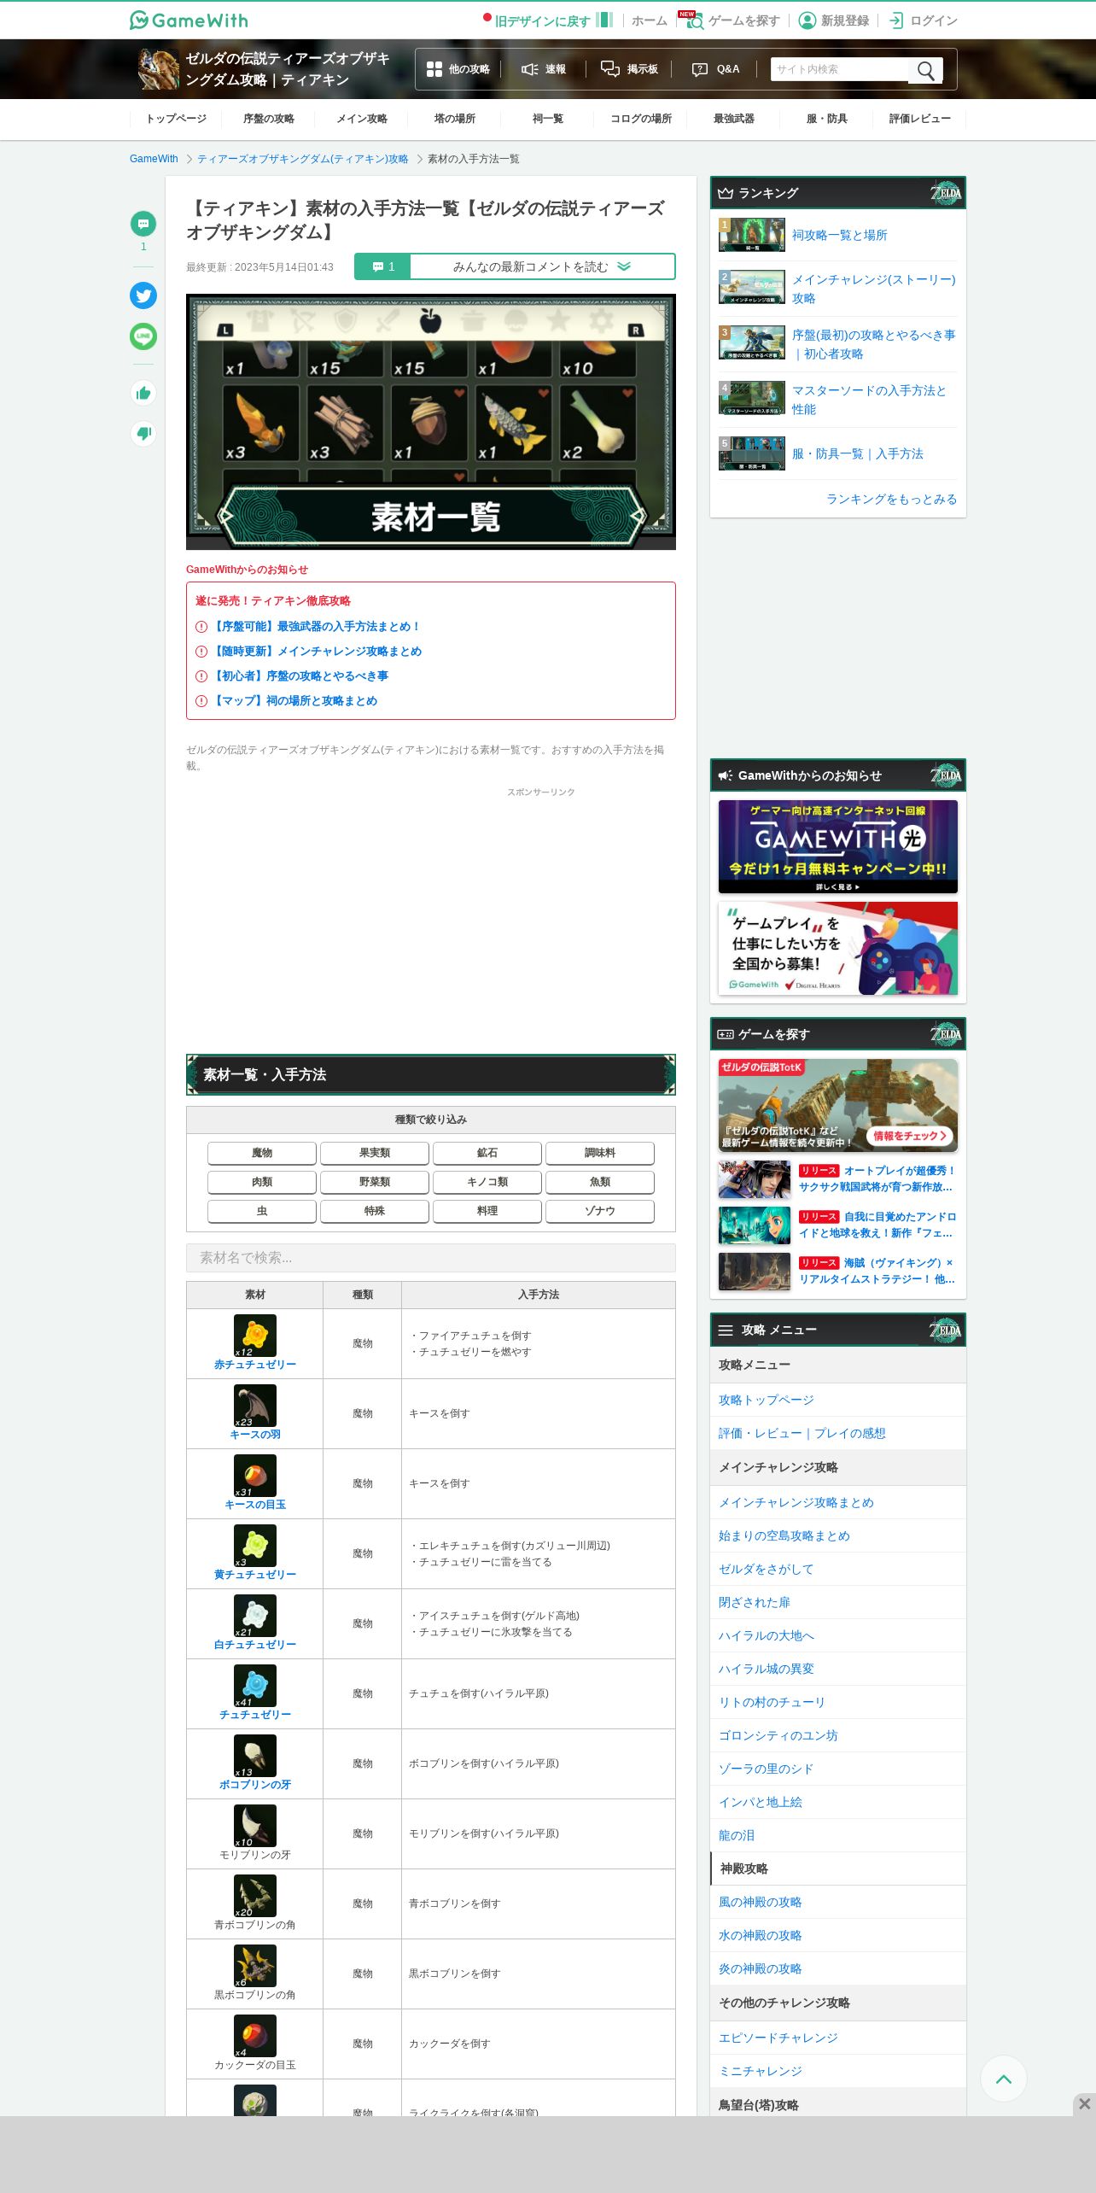This screenshot has height=2193, width=1096.
Task: Click the ゲームを探す link
Action: tap(734, 20)
